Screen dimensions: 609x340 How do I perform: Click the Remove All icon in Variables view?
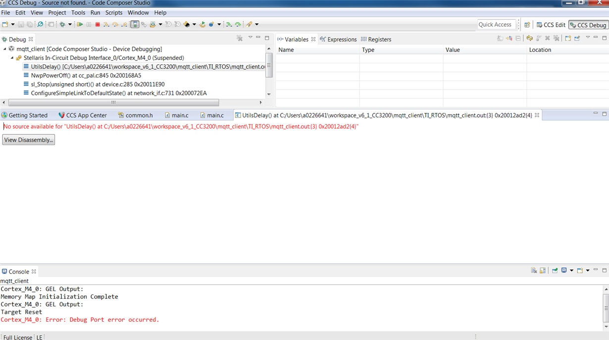(556, 38)
